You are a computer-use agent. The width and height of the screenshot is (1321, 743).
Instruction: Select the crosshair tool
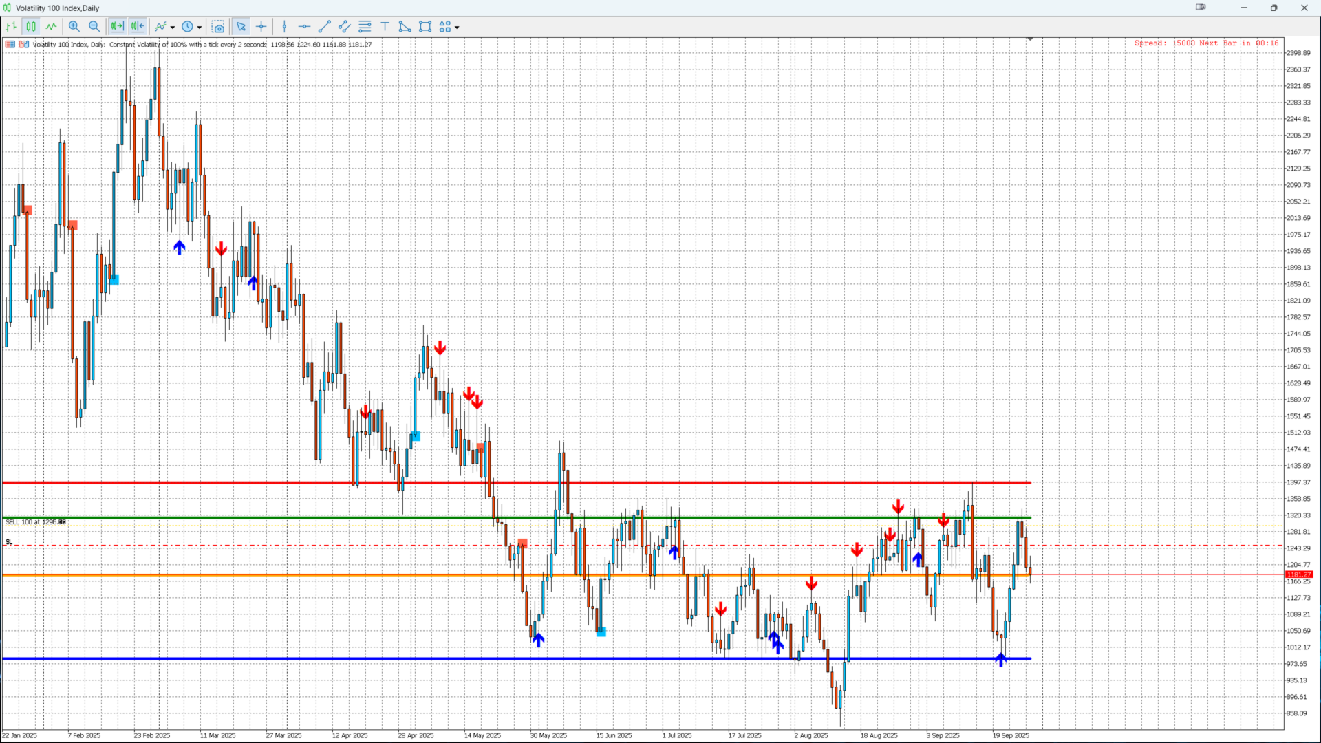coord(261,27)
